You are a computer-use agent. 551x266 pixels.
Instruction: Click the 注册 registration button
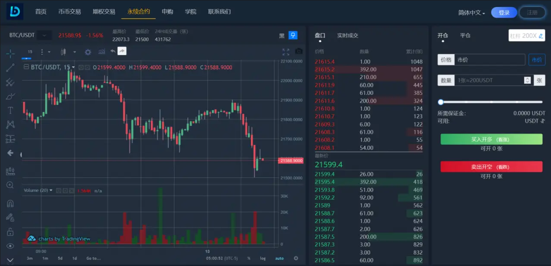[x=532, y=12]
